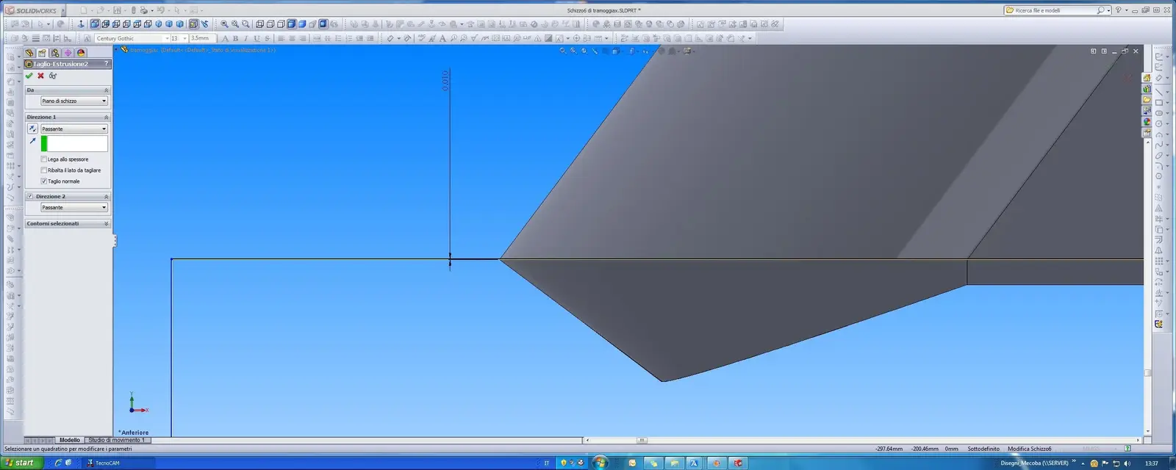Screen dimensions: 1176x470
Task: Open SolidWorks Resources task pane tab
Action: click(1147, 78)
